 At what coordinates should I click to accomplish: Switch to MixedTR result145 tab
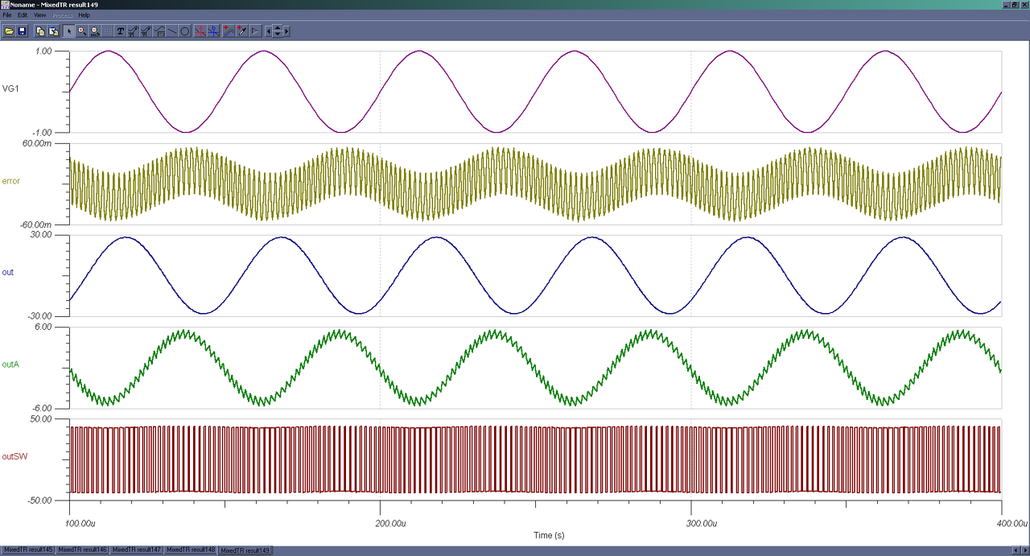[28, 550]
